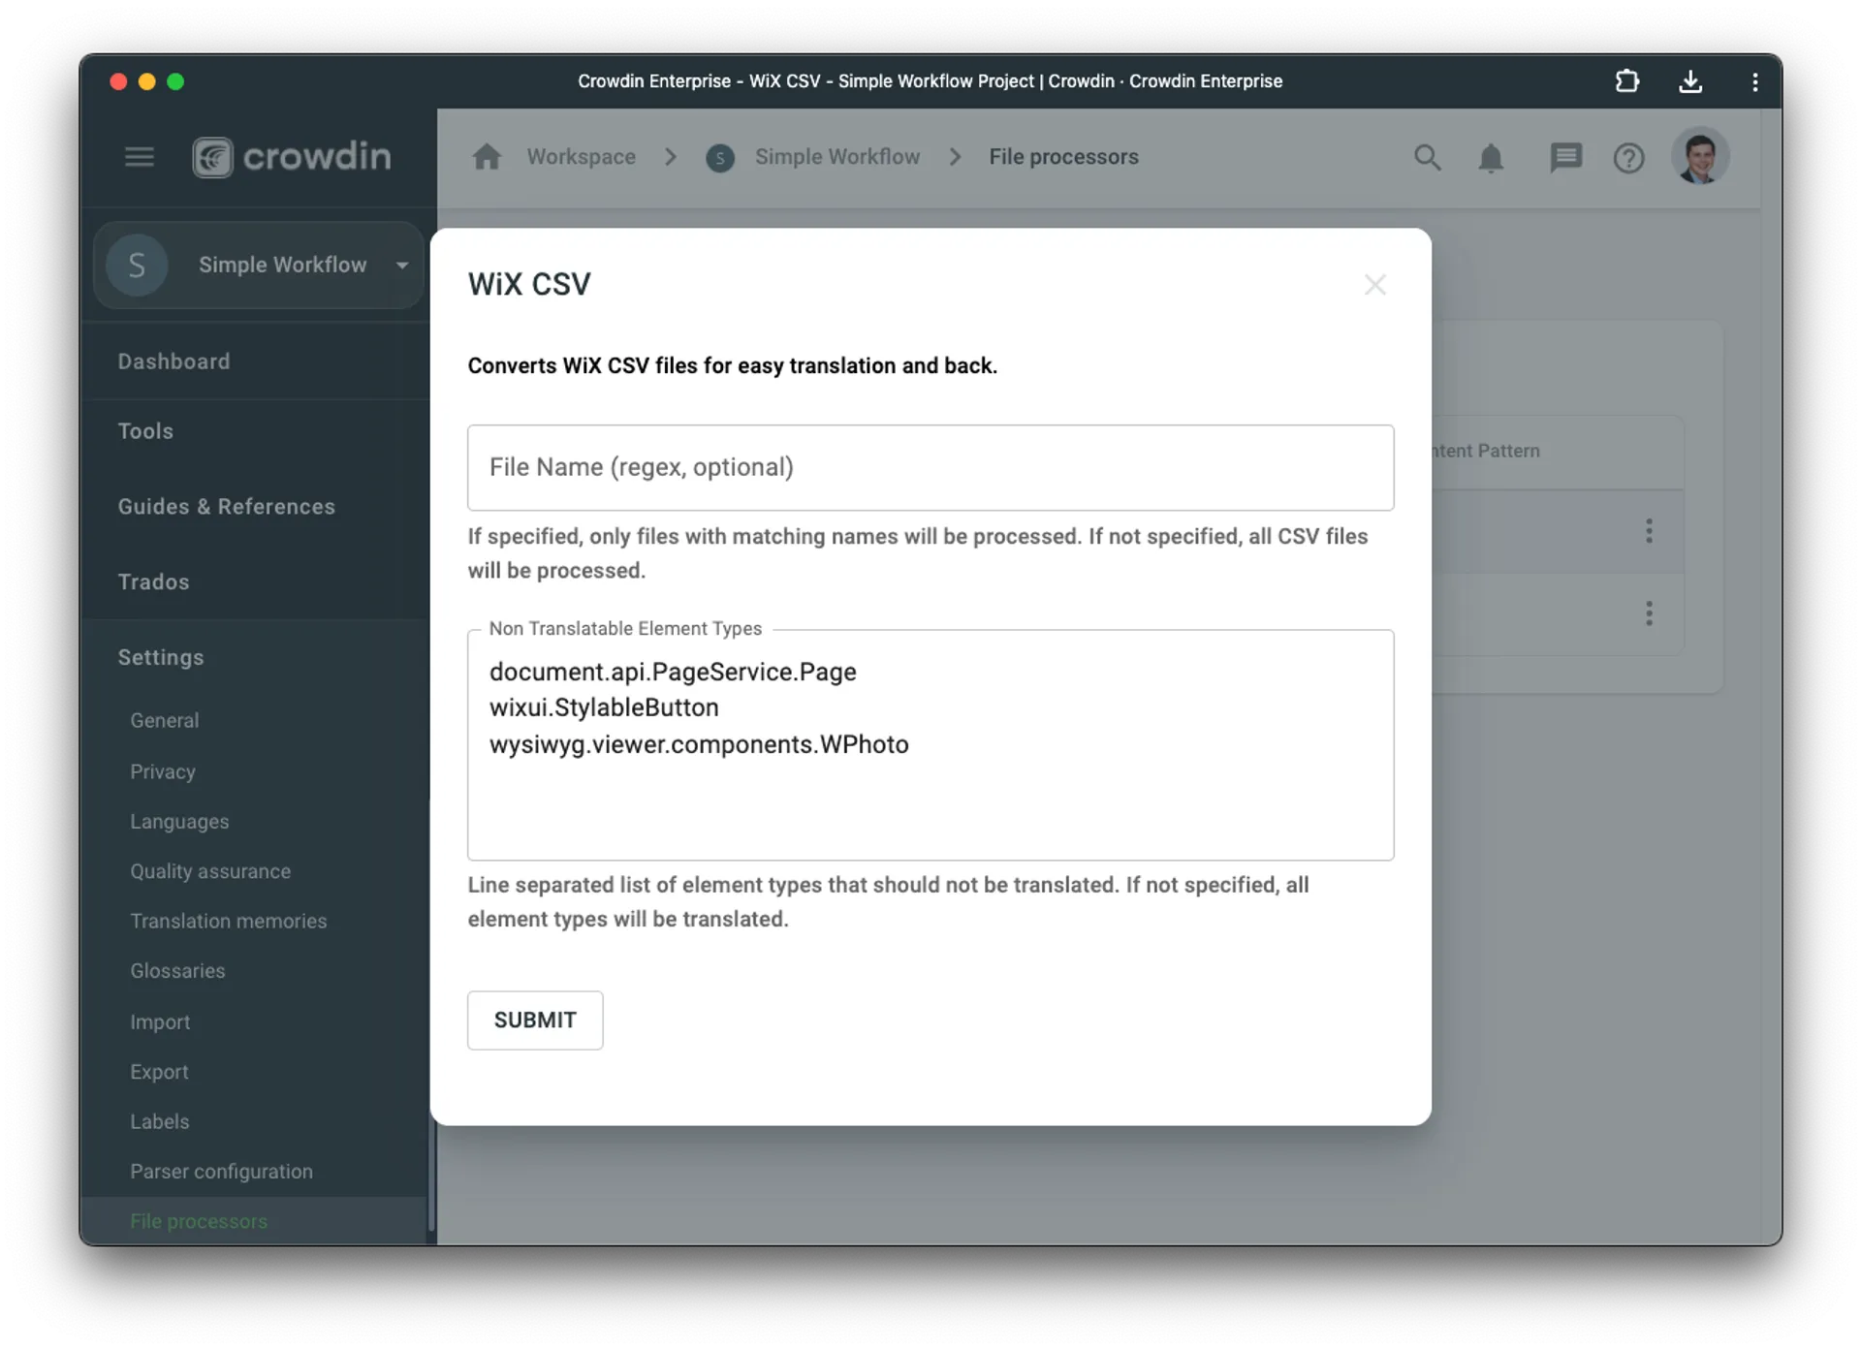Click the user profile avatar icon
The height and width of the screenshot is (1350, 1861).
click(1702, 156)
